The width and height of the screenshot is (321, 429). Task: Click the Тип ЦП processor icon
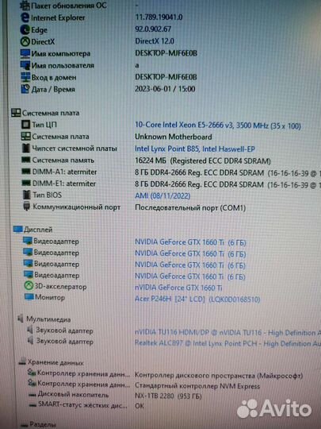coord(25,125)
